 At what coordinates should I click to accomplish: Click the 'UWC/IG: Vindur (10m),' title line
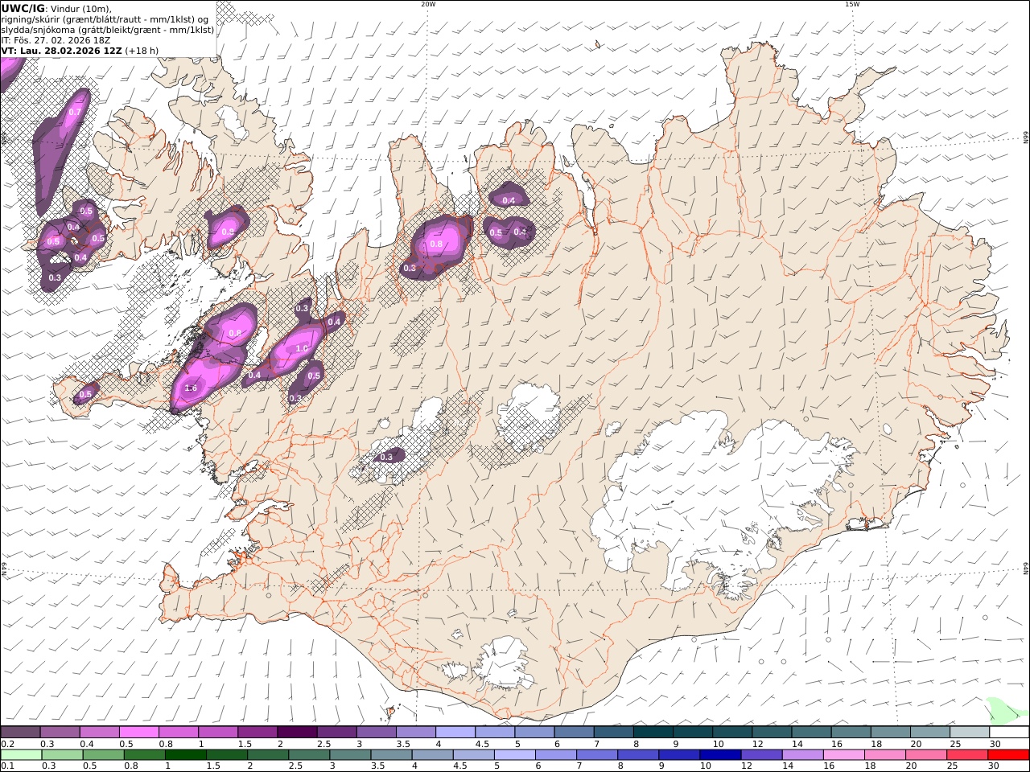pyautogui.click(x=56, y=9)
